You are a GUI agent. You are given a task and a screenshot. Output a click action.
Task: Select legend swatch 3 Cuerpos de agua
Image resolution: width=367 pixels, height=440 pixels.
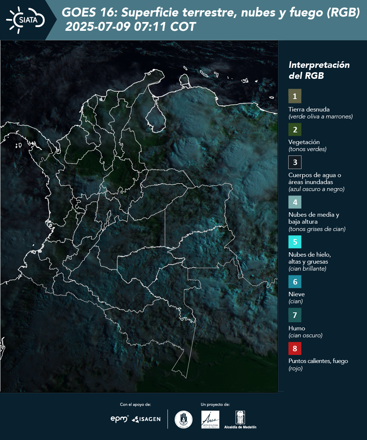tap(295, 162)
